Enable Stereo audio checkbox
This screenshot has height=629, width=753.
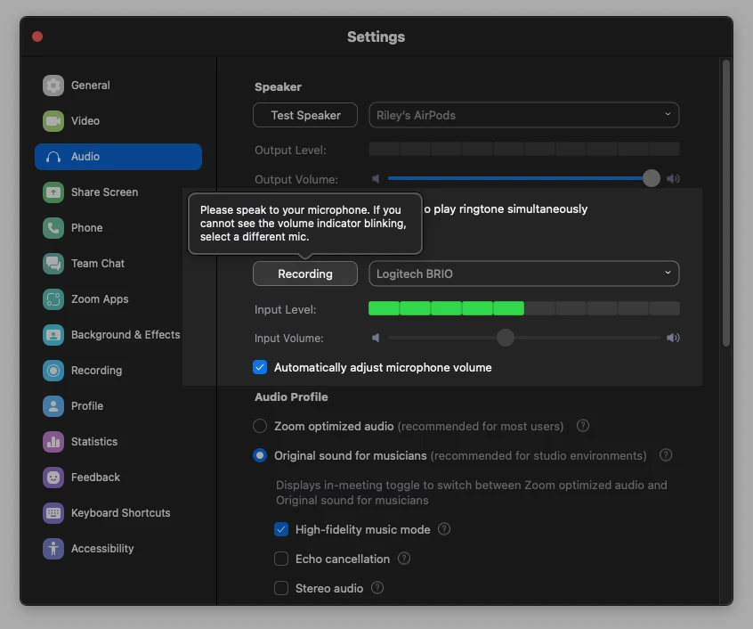[281, 588]
